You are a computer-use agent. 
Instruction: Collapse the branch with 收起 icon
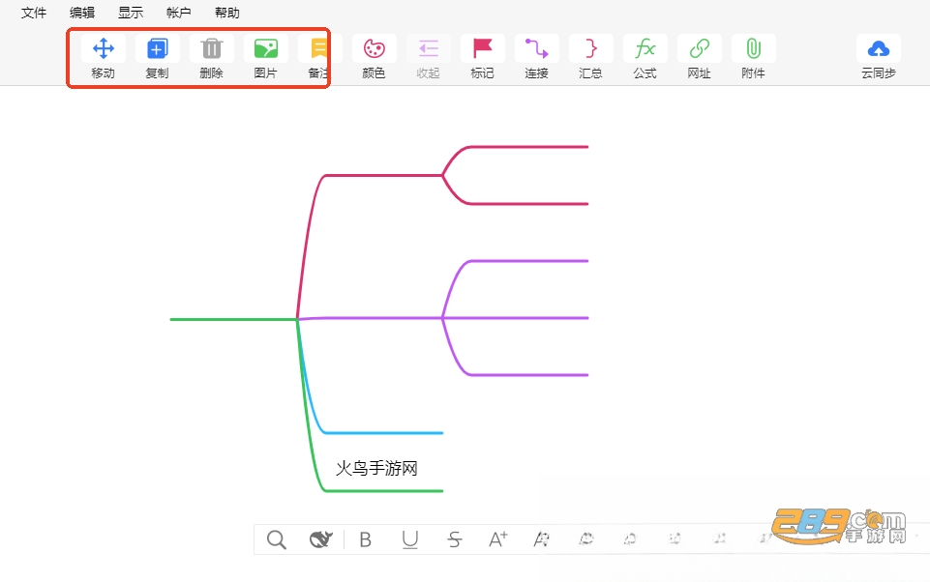point(429,48)
